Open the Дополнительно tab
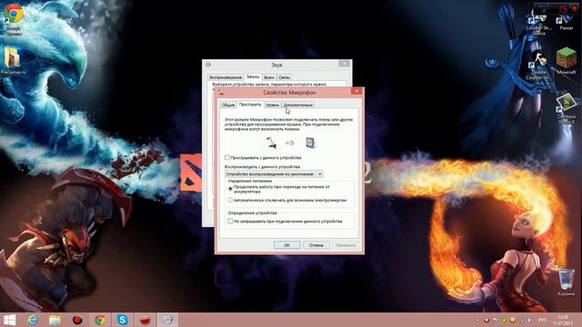Image resolution: width=582 pixels, height=327 pixels. point(298,105)
